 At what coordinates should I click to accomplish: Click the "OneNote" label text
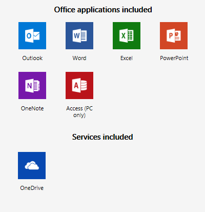(x=32, y=108)
